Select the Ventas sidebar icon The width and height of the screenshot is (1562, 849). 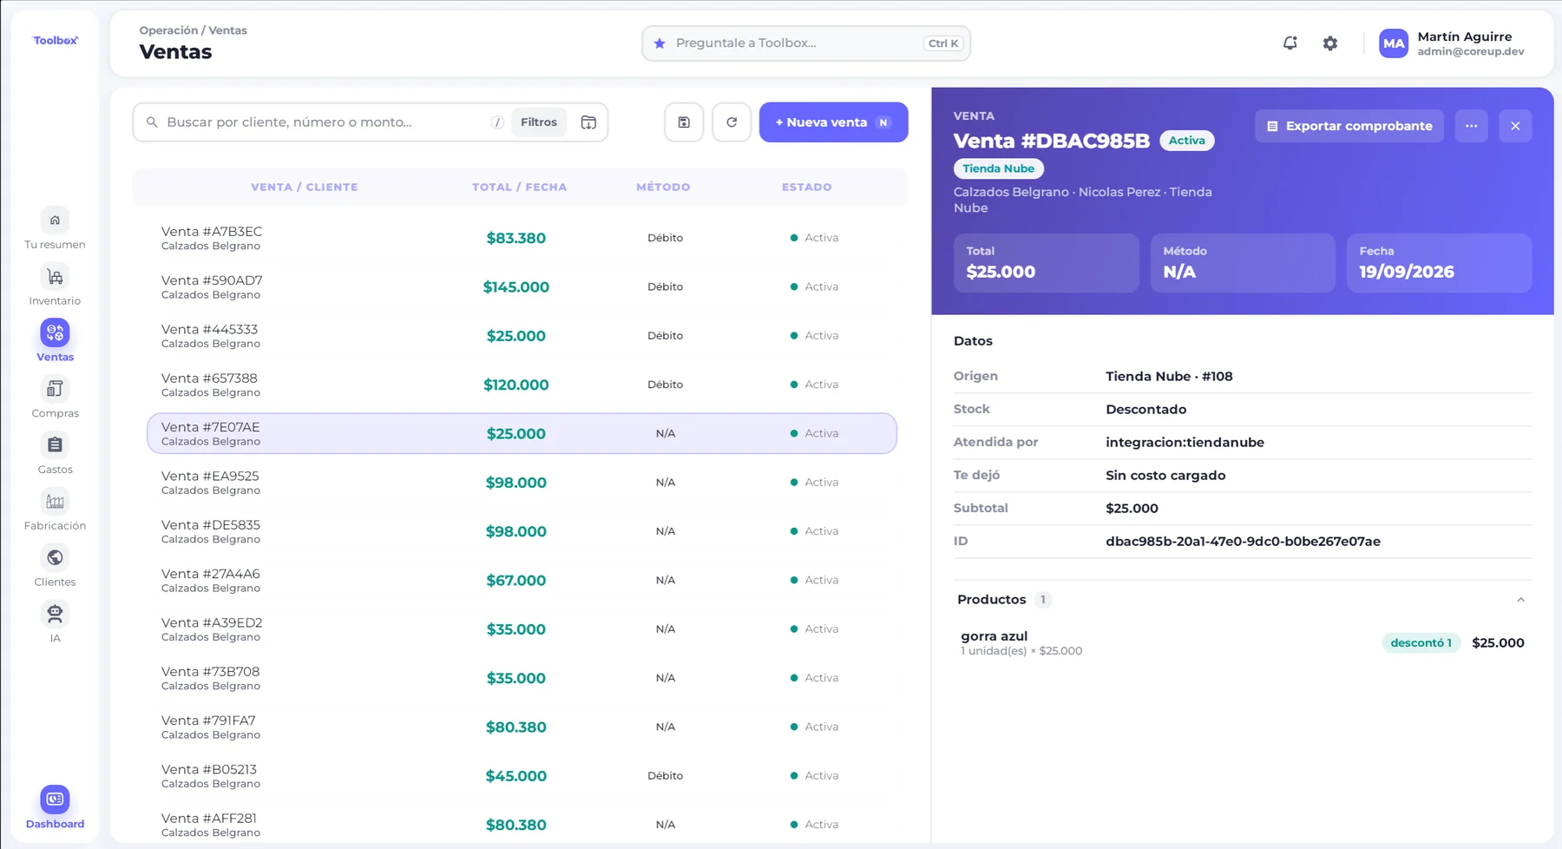(x=55, y=333)
